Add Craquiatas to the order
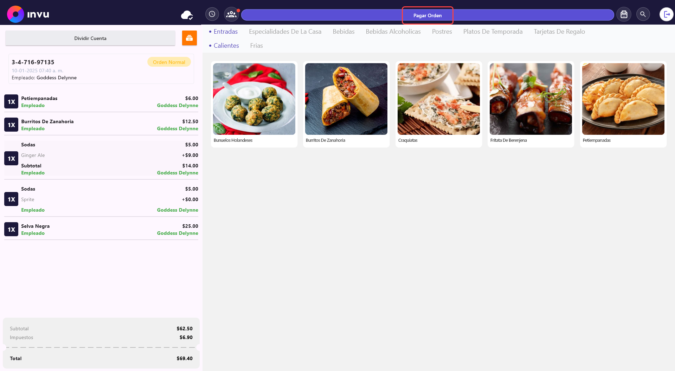Image resolution: width=675 pixels, height=371 pixels. pos(439,104)
